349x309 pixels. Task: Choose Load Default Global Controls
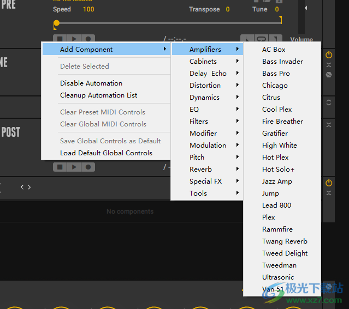pos(106,153)
